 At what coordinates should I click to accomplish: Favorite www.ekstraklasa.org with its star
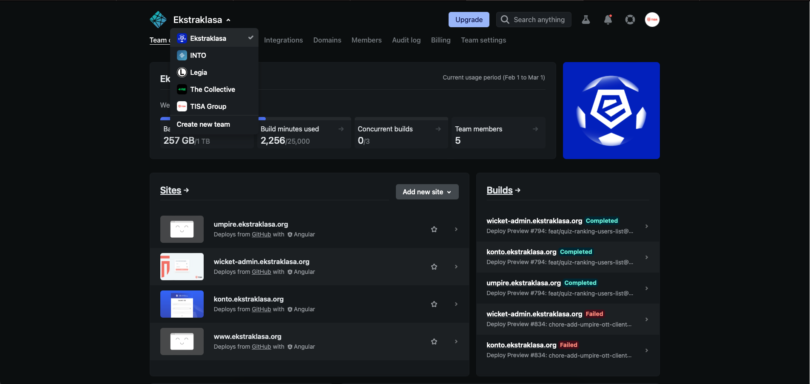pyautogui.click(x=434, y=341)
